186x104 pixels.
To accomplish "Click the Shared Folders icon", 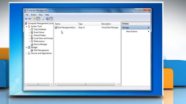I will pos(32,35).
